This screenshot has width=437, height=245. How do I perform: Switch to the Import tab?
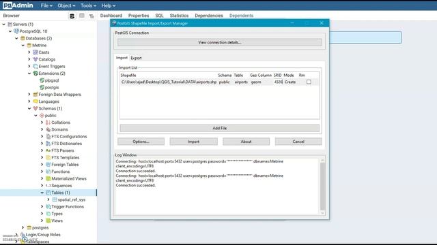[122, 58]
